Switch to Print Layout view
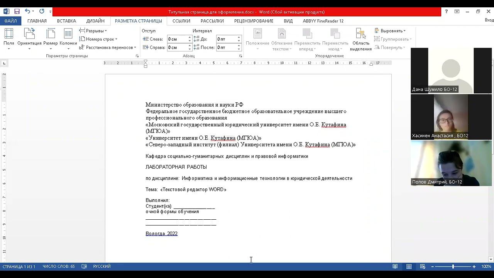This screenshot has width=494, height=278. (409, 266)
